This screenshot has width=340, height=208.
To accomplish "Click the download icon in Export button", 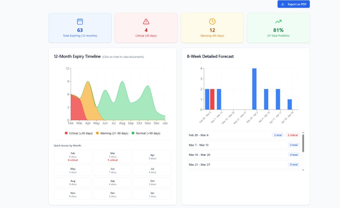I will [x=283, y=4].
